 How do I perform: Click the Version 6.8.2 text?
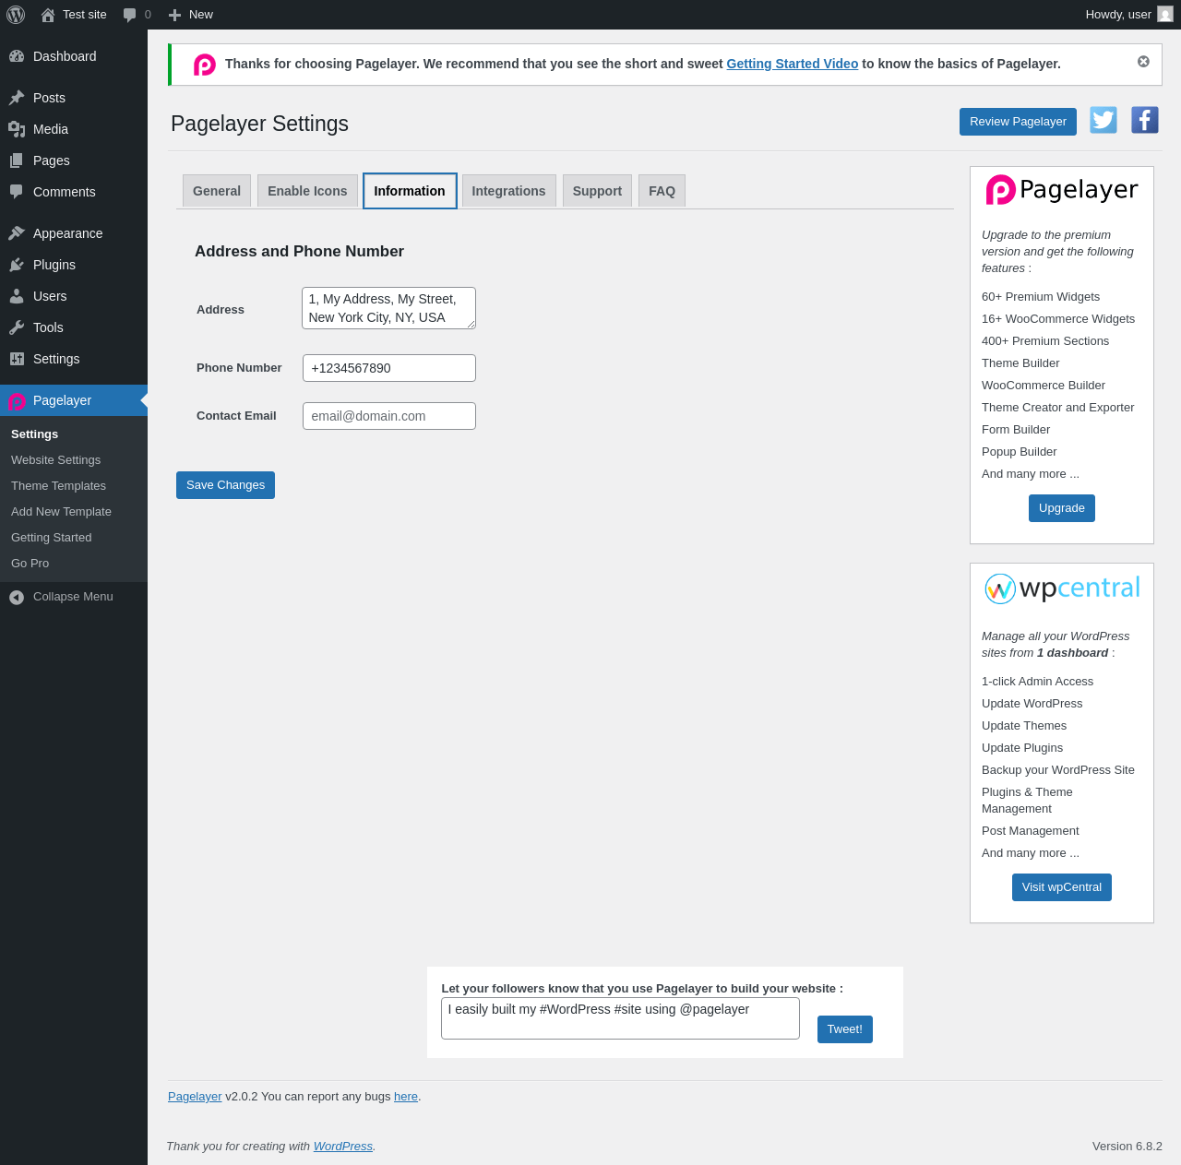coord(1127,1147)
